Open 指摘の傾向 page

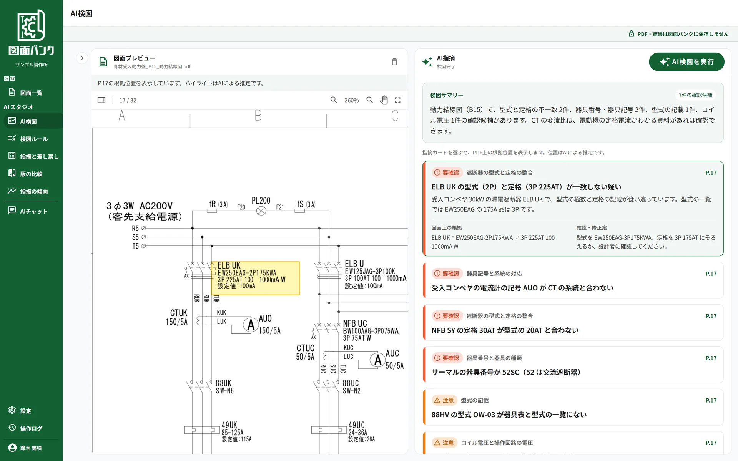click(x=31, y=191)
